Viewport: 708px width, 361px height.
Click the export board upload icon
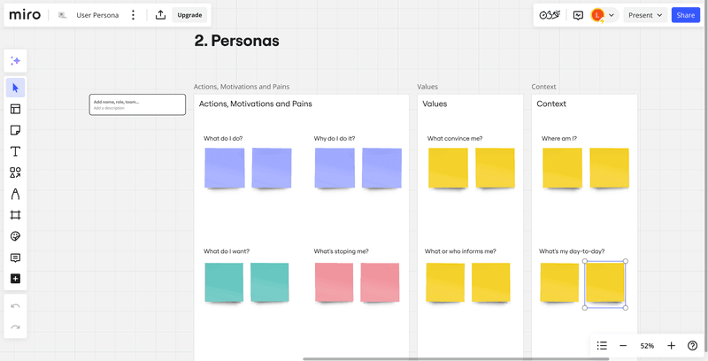pyautogui.click(x=160, y=15)
